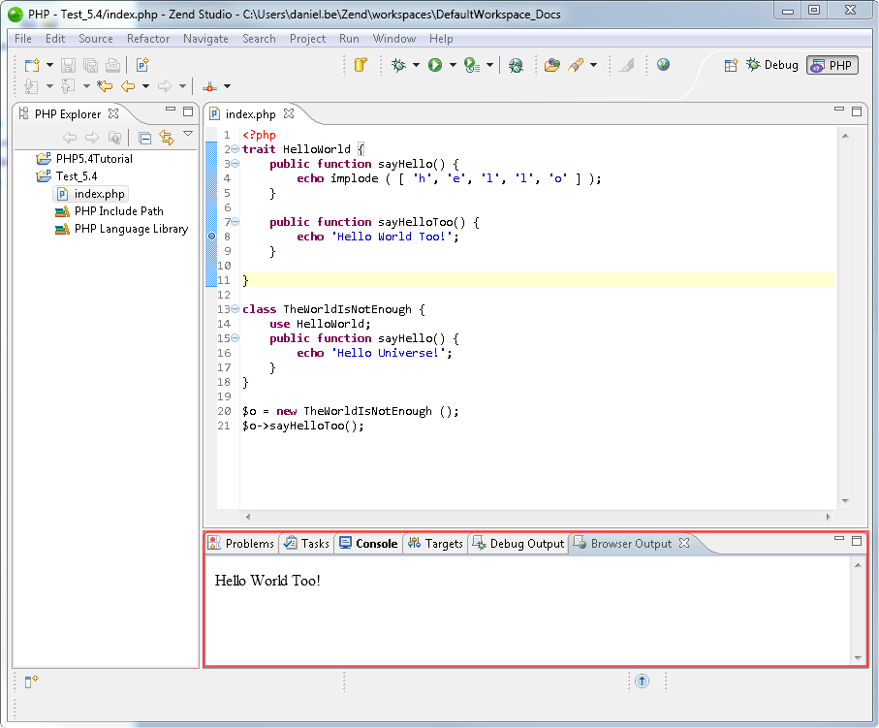Open the Source menu
This screenshot has height=728, width=879.
tap(96, 39)
